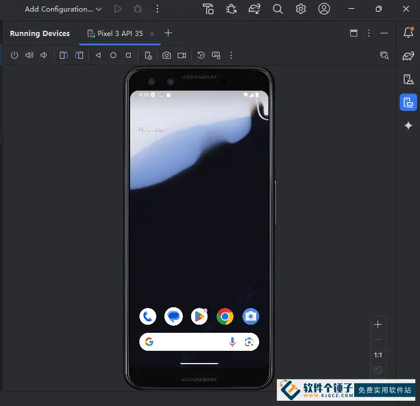Viewport: 420px width, 406px height.
Task: Zoom in emulator with plus button
Action: 378,325
